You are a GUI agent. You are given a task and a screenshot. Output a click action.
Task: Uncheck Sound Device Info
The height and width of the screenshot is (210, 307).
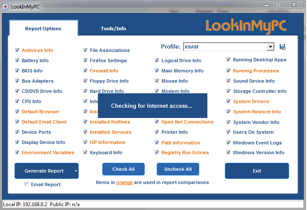pos(228,81)
